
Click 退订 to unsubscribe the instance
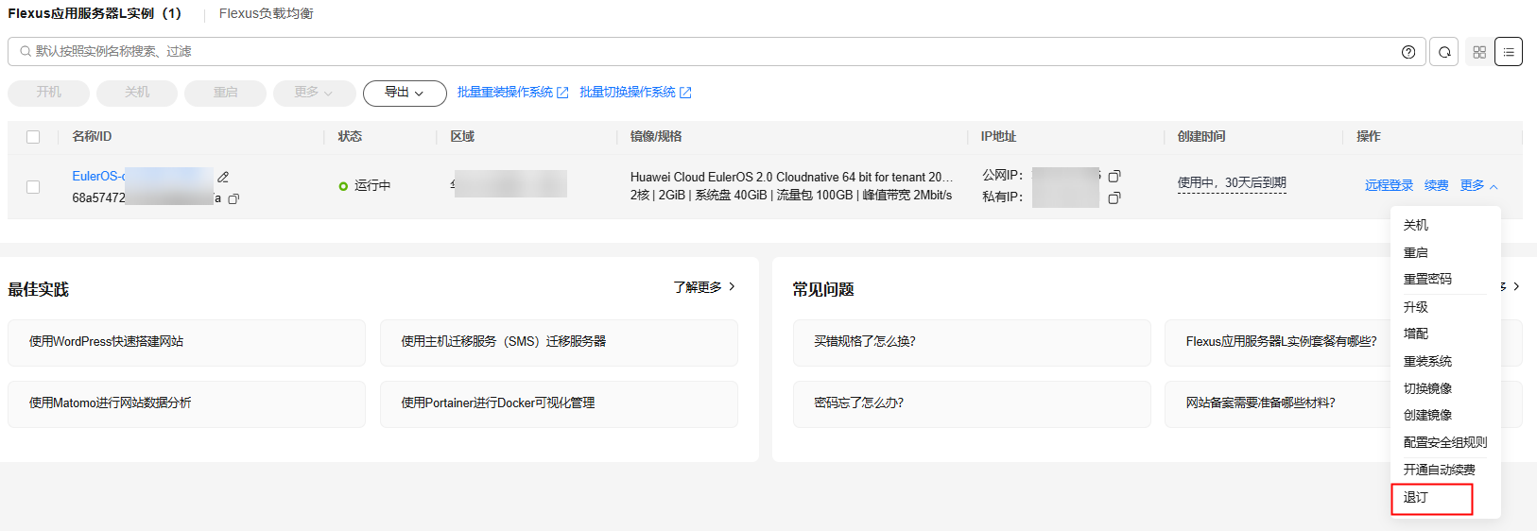point(1416,497)
